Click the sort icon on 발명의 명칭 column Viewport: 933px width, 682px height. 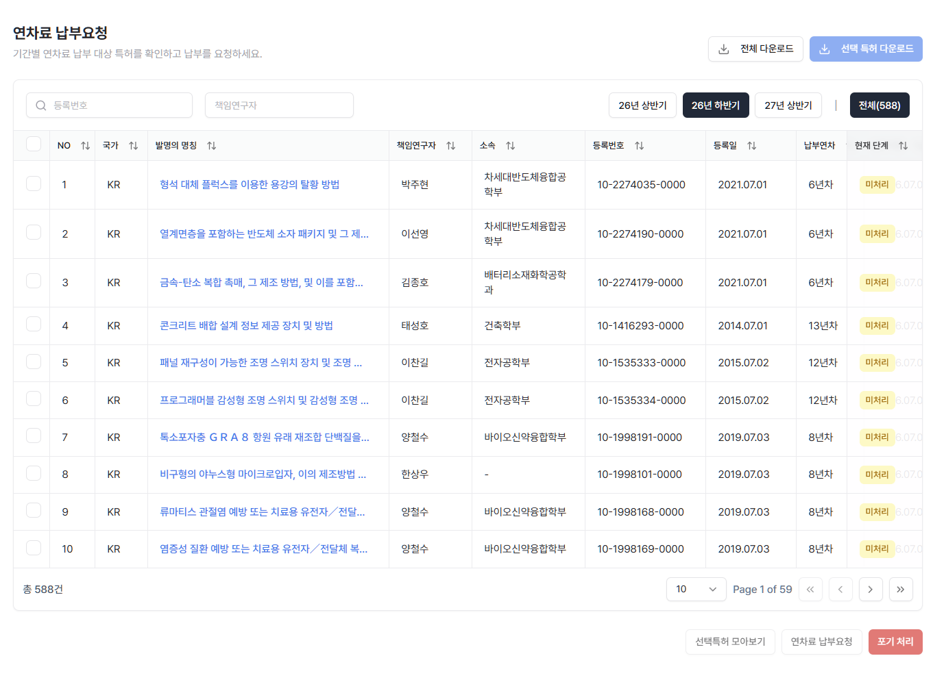[213, 145]
